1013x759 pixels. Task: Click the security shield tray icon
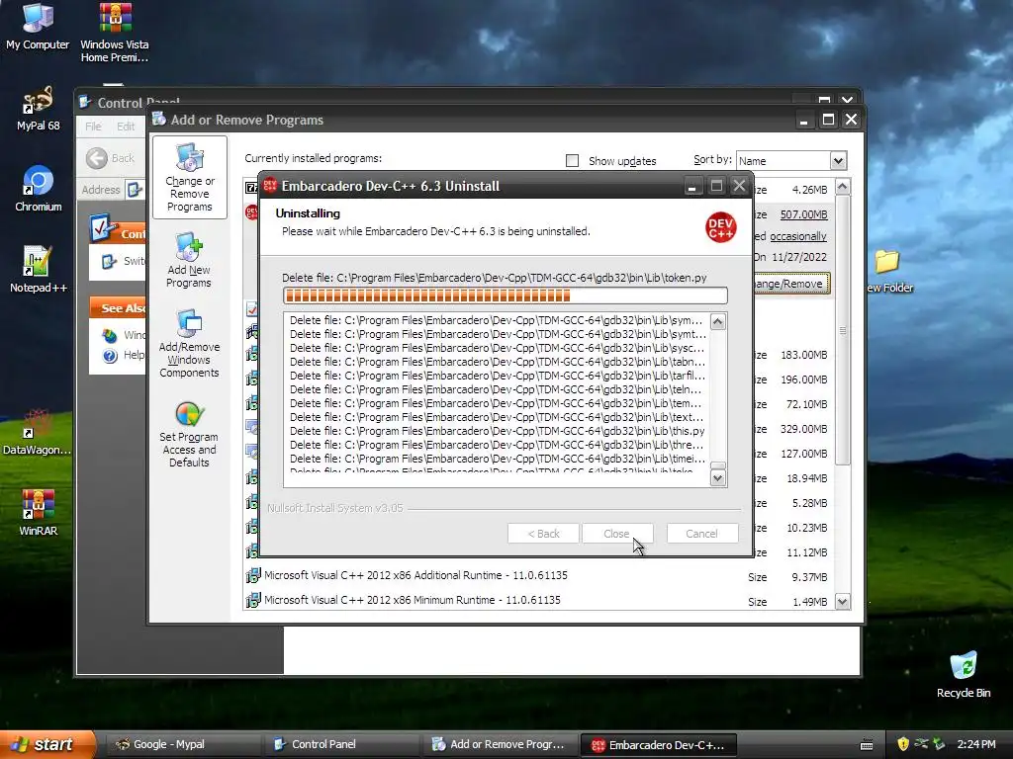[x=903, y=744]
